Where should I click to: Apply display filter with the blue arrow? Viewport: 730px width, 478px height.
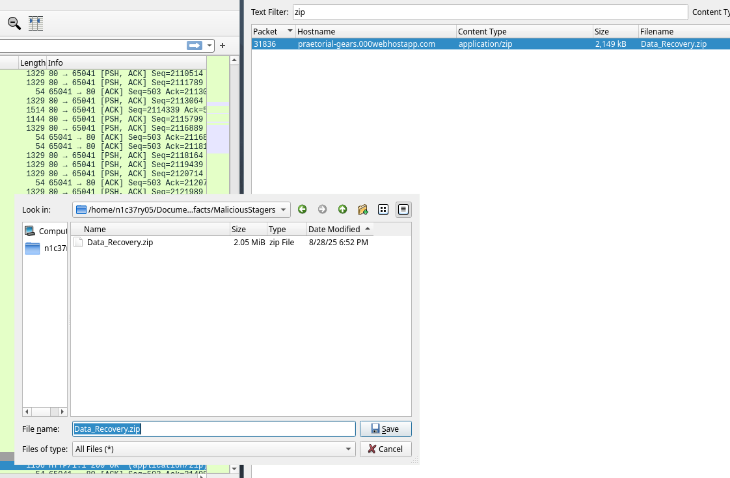coord(195,46)
